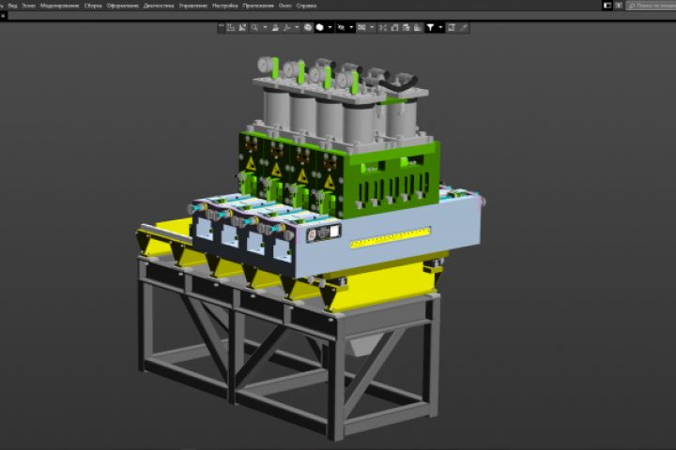Open the Вид menu

pyautogui.click(x=12, y=6)
